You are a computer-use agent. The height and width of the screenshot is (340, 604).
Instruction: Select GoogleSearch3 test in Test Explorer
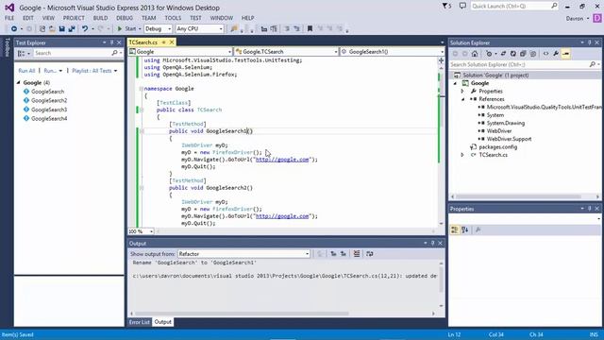pyautogui.click(x=49, y=110)
